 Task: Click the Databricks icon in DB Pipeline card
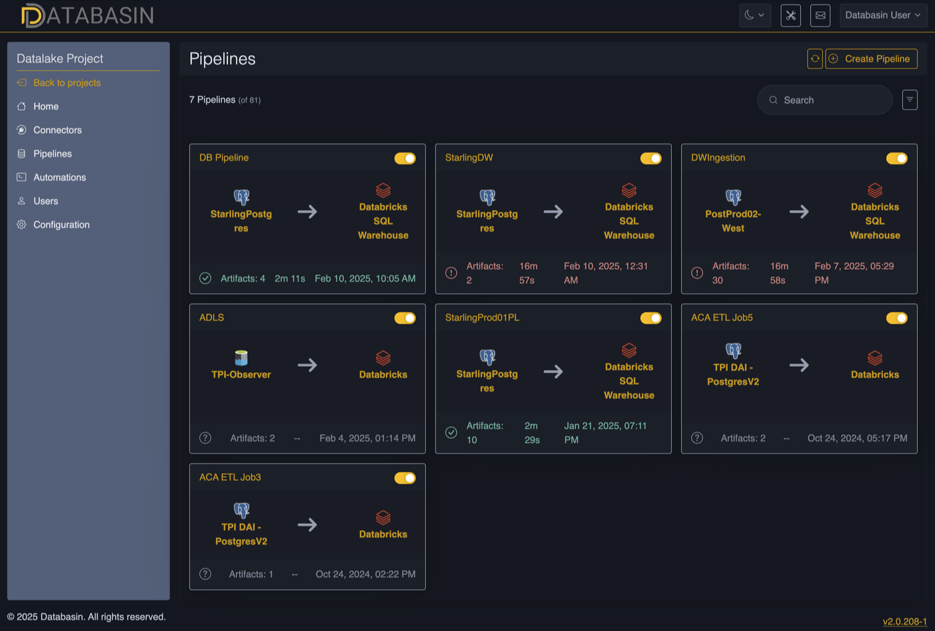coord(384,190)
